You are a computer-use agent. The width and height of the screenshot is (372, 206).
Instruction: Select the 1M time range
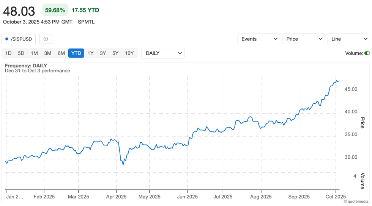34,53
